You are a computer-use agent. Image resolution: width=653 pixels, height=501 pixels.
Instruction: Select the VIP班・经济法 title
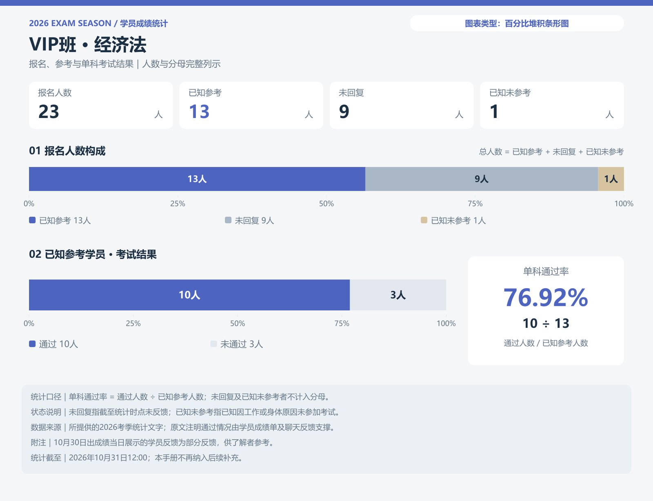tap(88, 45)
